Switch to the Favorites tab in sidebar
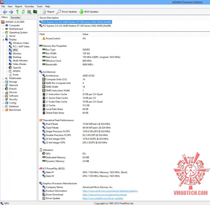Screen dimensions: 210x205 [x=15, y=18]
